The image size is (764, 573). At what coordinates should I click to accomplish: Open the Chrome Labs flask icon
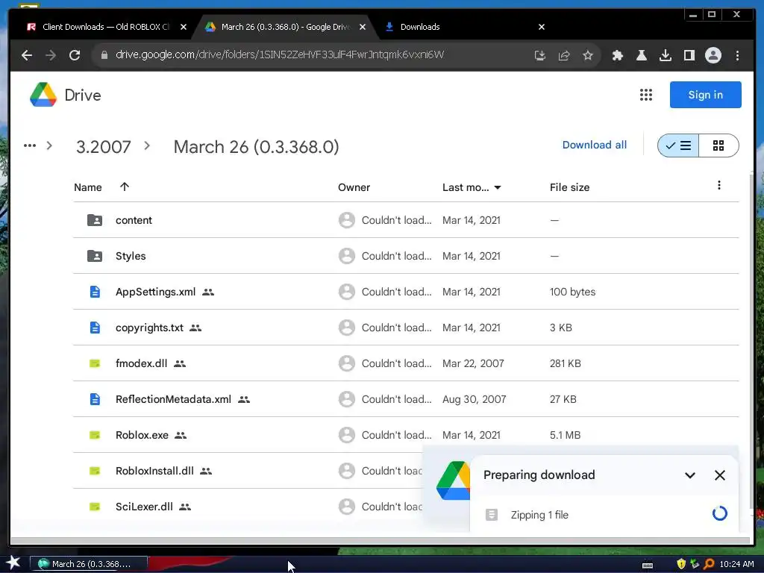pyautogui.click(x=641, y=55)
